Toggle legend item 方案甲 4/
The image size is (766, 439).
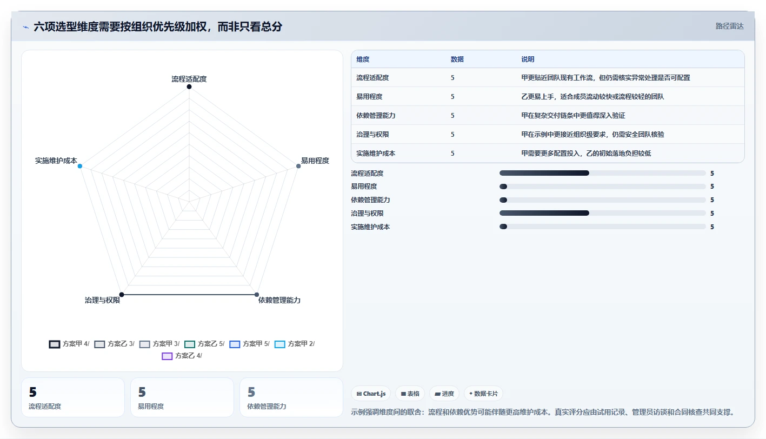pos(69,344)
